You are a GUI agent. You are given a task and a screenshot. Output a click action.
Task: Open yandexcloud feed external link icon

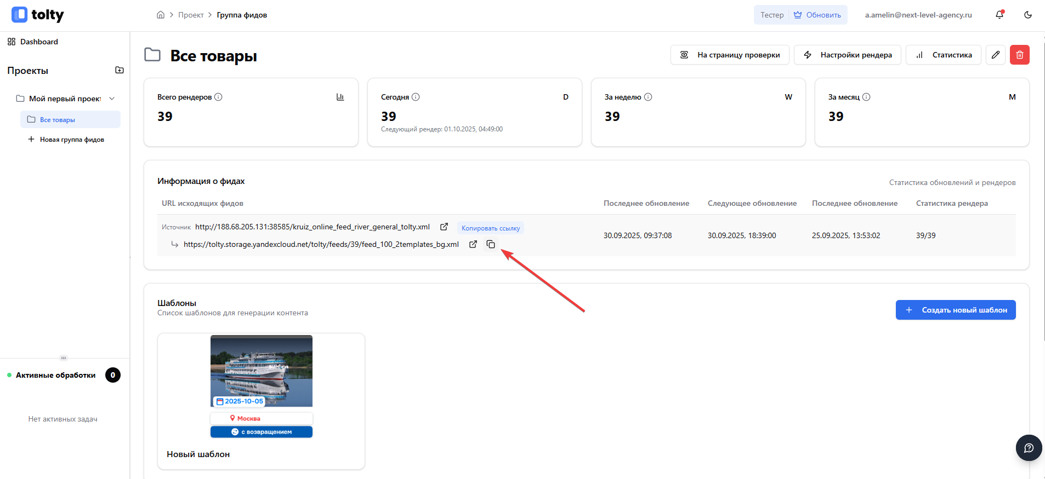click(x=473, y=244)
